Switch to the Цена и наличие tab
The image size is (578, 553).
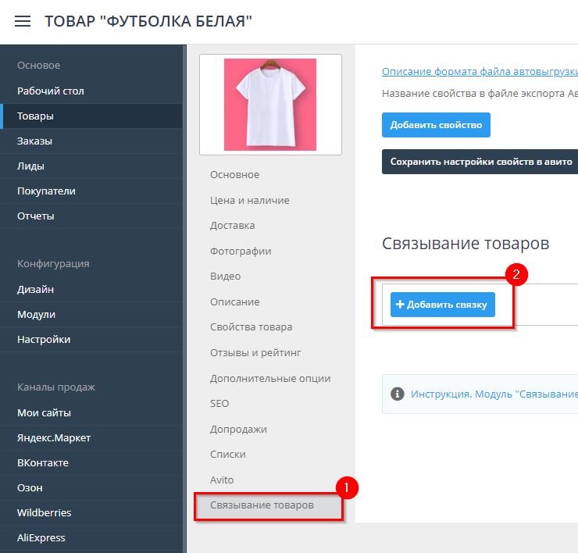pos(249,200)
